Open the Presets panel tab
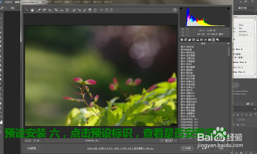The width and height of the screenshot is (257, 154). [x=213, y=40]
